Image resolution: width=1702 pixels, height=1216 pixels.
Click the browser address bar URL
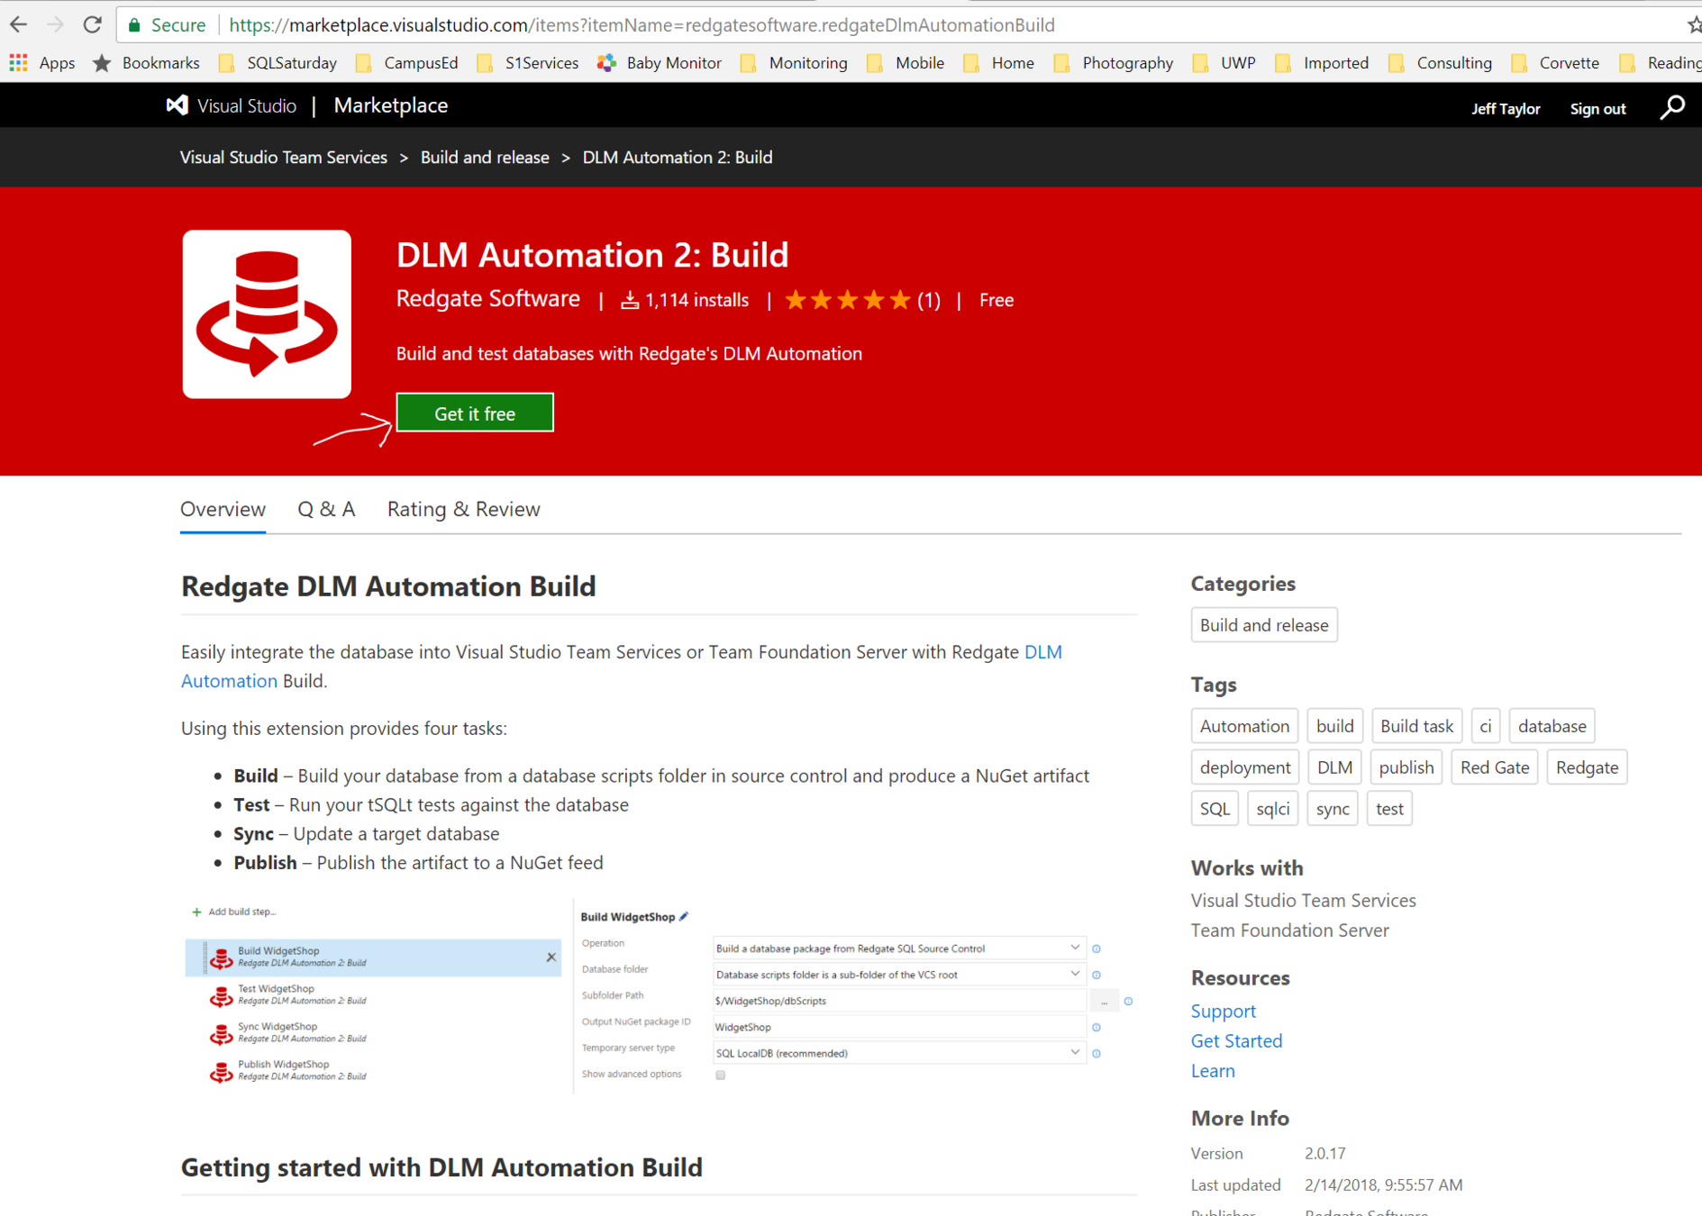pos(642,25)
